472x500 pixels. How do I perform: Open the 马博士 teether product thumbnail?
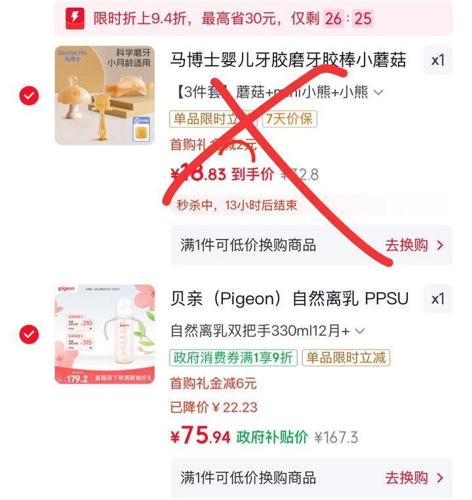[x=105, y=96]
